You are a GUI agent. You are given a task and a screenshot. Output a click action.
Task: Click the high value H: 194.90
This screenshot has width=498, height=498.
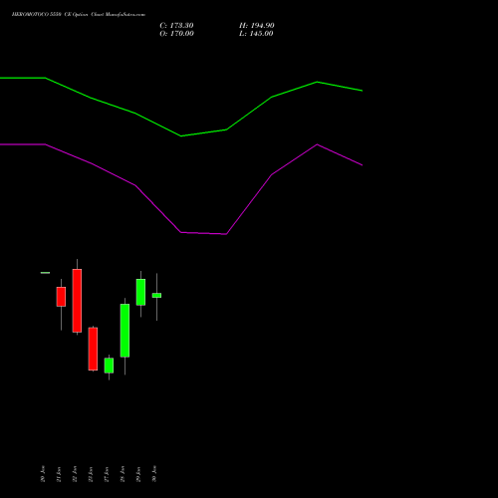[257, 26]
